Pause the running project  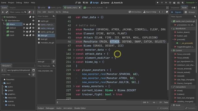tap(162, 3)
